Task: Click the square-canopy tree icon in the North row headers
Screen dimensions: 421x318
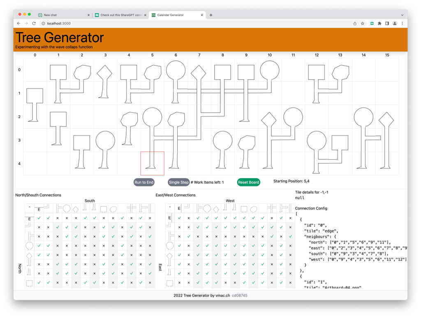Action: click(29, 281)
